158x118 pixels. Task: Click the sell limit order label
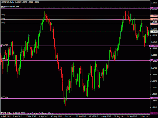tap(10, 7)
